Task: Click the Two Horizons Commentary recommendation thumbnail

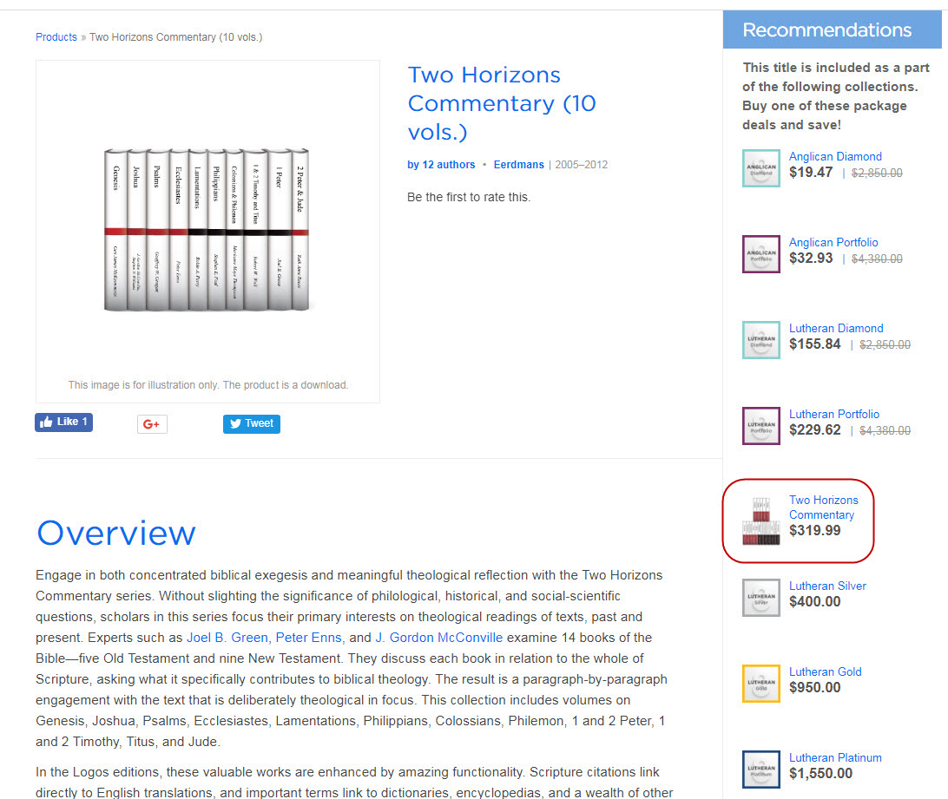Action: 761,521
